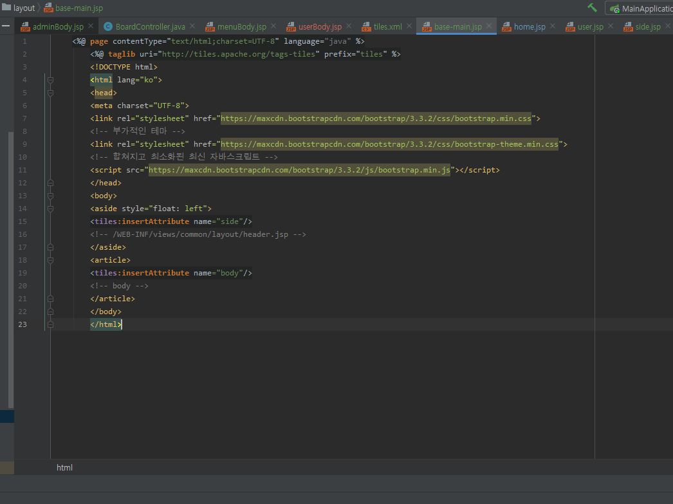Click the JSP file icon in breadcrumb
Image resolution: width=673 pixels, height=504 pixels.
[48, 8]
